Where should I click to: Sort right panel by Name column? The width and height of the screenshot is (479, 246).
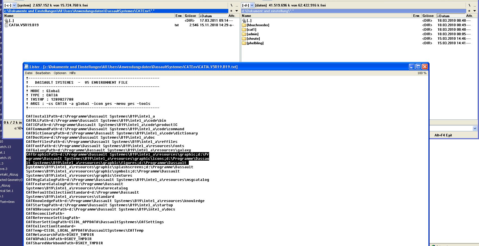coord(327,16)
